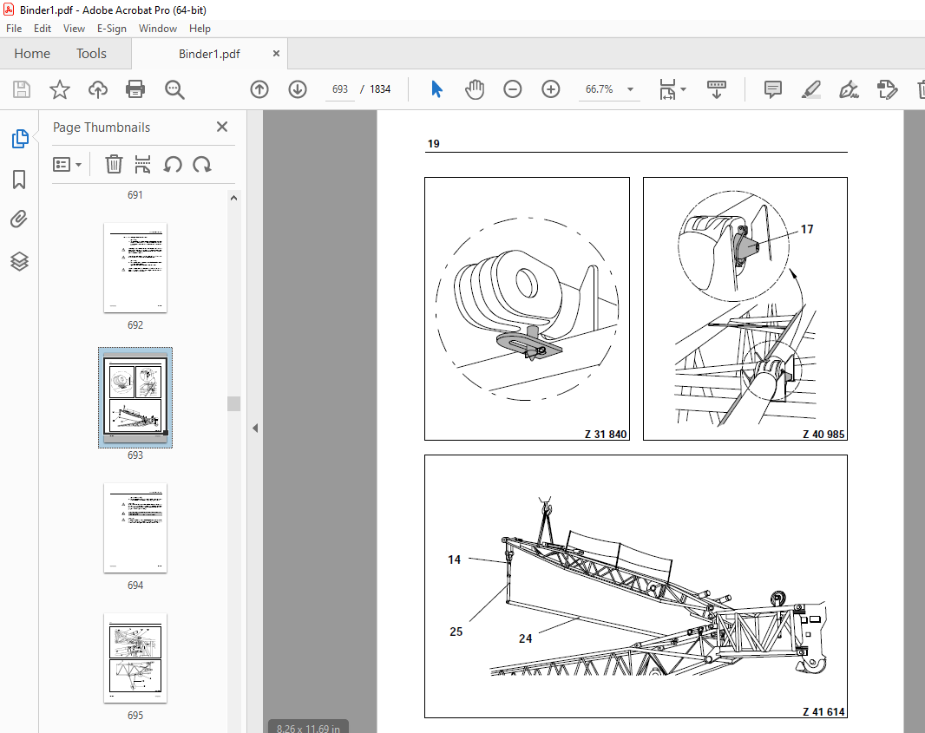Go to the next page

(x=298, y=89)
